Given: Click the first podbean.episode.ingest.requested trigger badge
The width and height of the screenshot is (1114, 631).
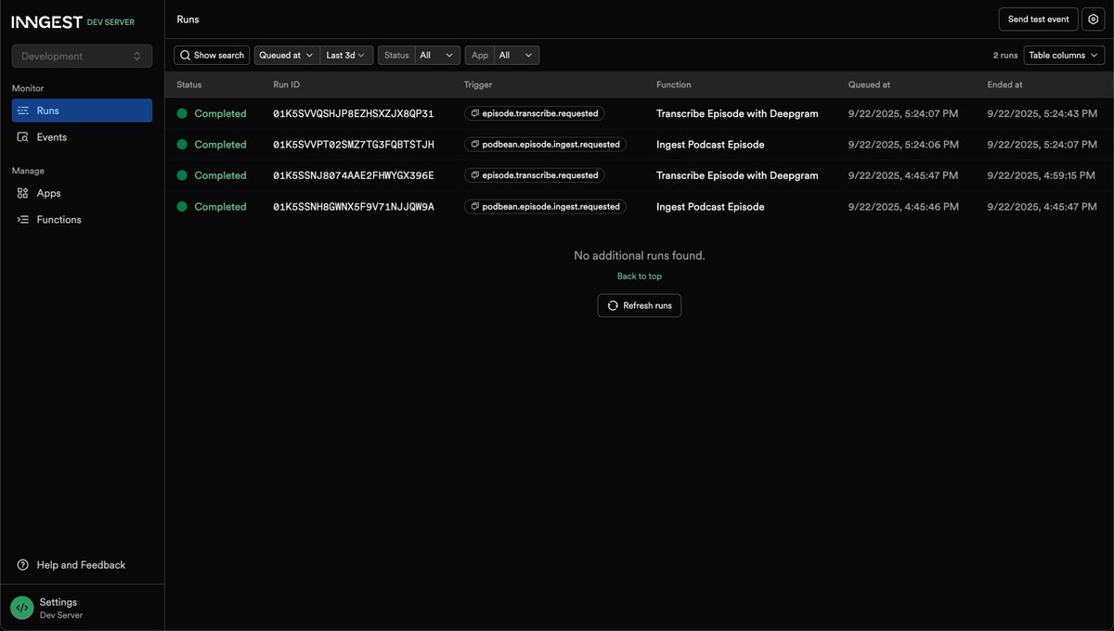Looking at the screenshot, I should [546, 145].
